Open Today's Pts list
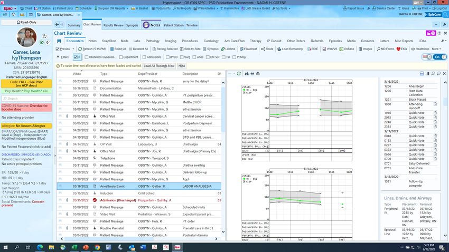The height and width of the screenshot is (252, 449). pos(161,8)
